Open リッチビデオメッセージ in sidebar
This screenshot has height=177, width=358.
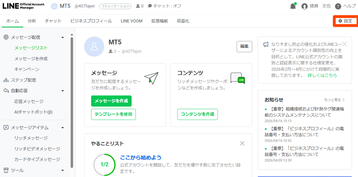[37, 149]
